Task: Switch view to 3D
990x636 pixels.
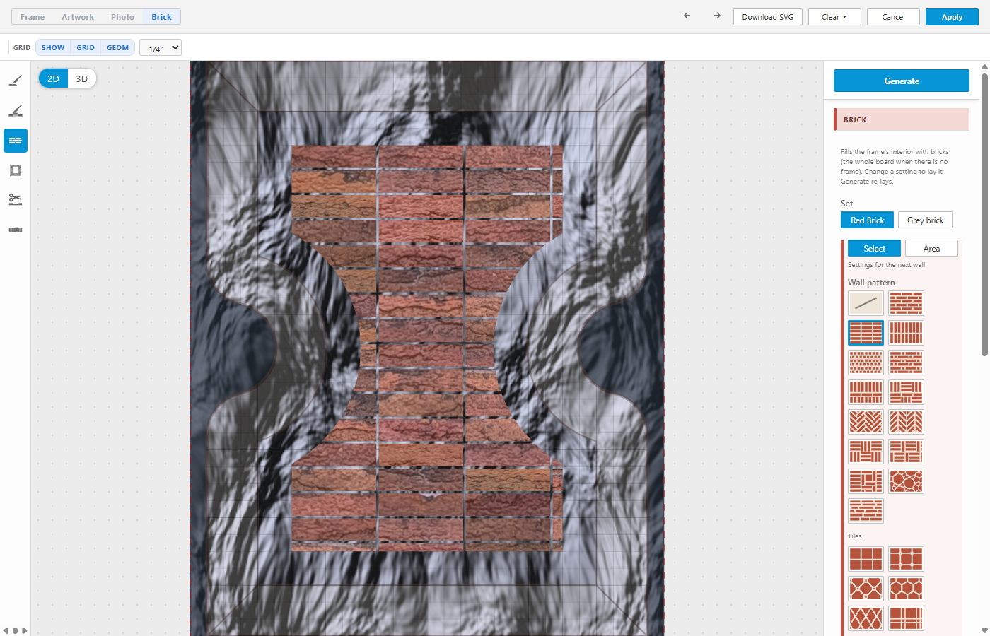Action: click(82, 78)
